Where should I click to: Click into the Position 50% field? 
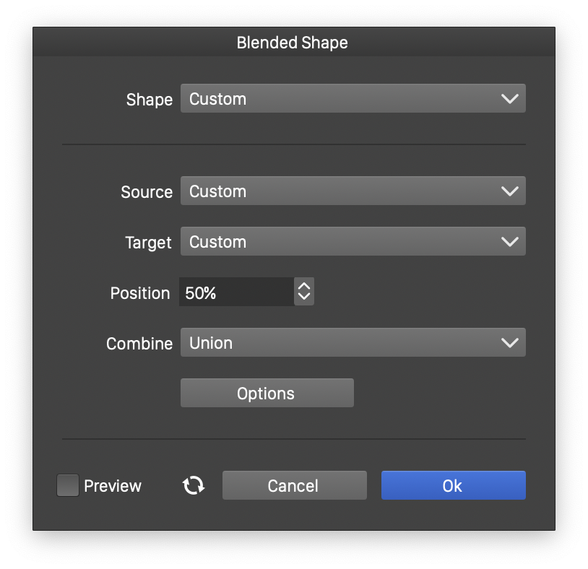click(x=235, y=292)
